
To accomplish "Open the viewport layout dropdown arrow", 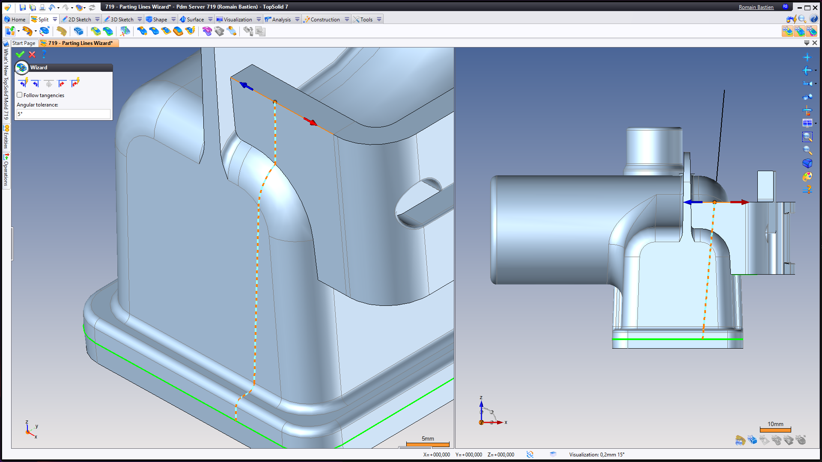I will pyautogui.click(x=816, y=124).
